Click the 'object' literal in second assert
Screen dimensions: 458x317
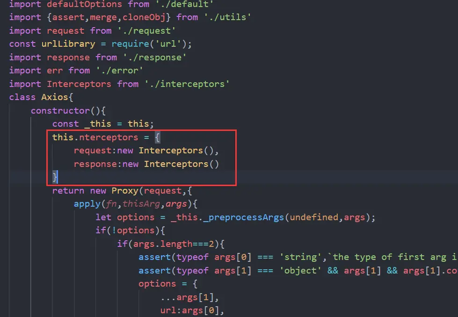(x=300, y=271)
